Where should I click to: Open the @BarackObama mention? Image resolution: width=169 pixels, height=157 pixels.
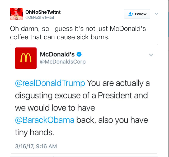click(x=45, y=120)
